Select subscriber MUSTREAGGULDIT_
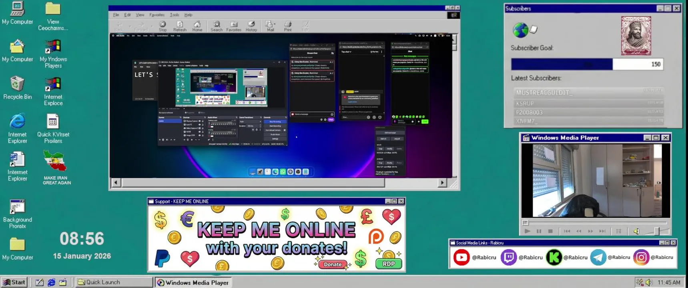Screen dimensions: 688x288 pos(588,92)
